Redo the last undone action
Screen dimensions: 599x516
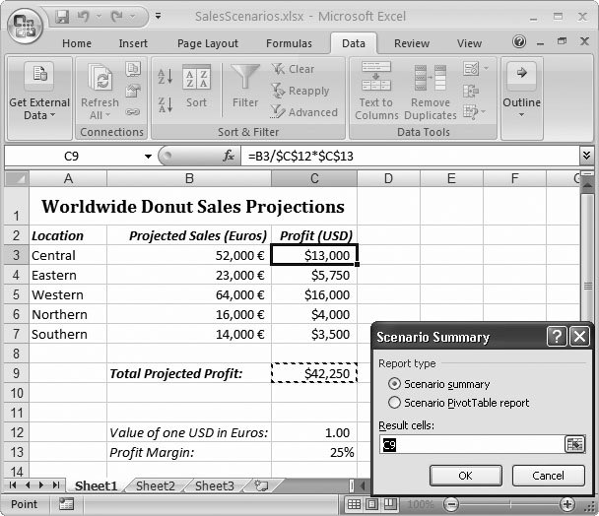[x=116, y=17]
